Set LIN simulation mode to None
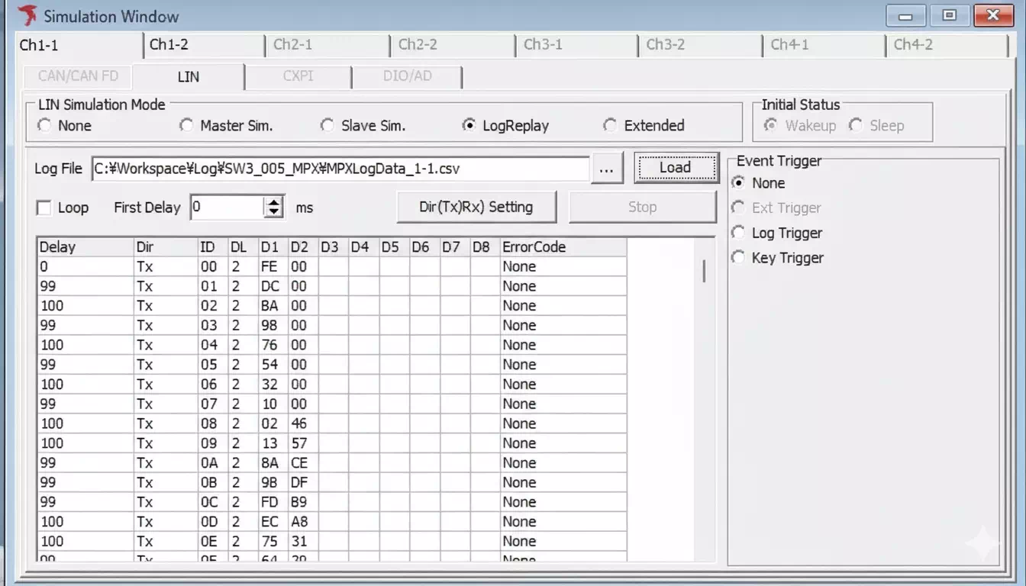1026x586 pixels. [44, 126]
